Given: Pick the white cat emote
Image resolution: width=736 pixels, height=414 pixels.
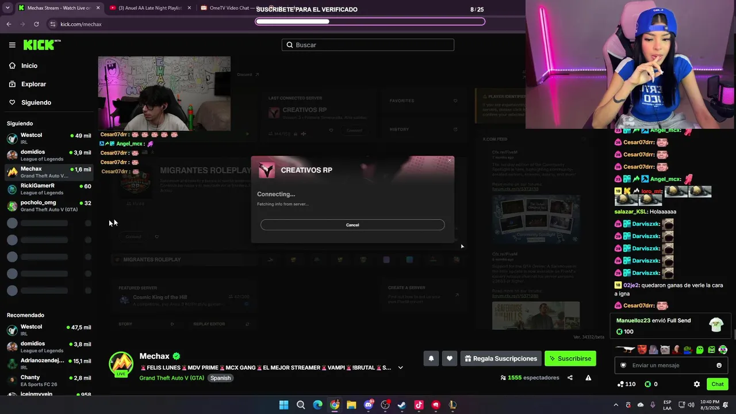Looking at the screenshot, I should 665,350.
